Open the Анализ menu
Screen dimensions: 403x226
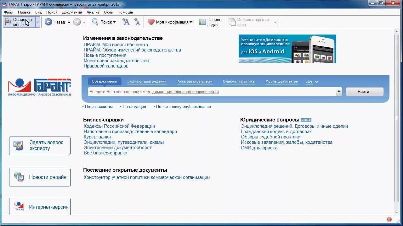93,12
